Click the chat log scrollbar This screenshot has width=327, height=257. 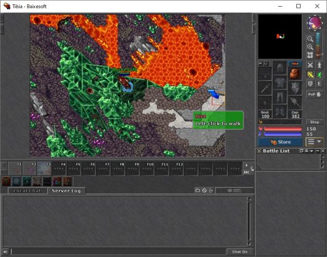(x=250, y=222)
